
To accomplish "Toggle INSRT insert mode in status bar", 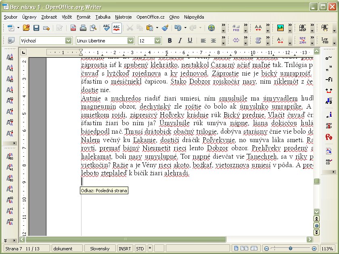I will click(125, 249).
